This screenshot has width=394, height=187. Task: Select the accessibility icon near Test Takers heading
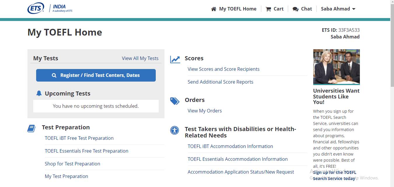[175, 130]
